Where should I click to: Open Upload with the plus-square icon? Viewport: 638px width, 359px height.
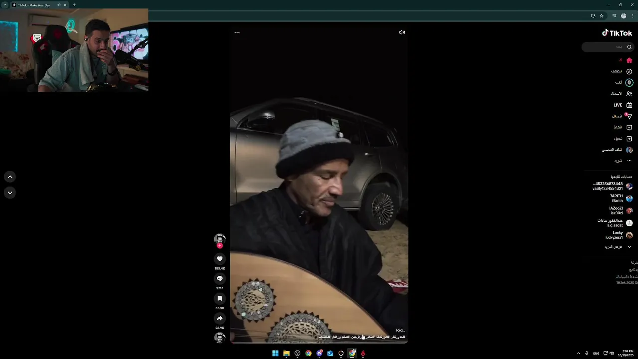(x=629, y=139)
